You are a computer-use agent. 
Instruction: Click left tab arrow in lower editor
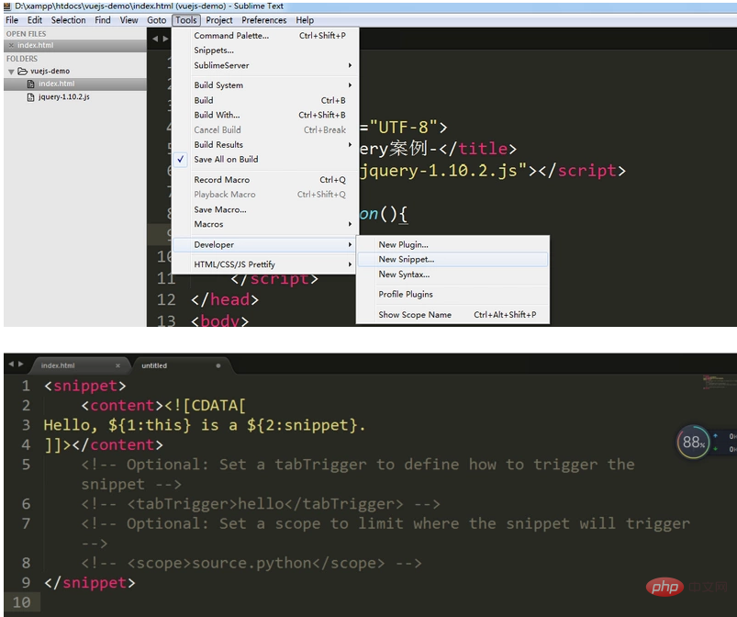pyautogui.click(x=11, y=364)
